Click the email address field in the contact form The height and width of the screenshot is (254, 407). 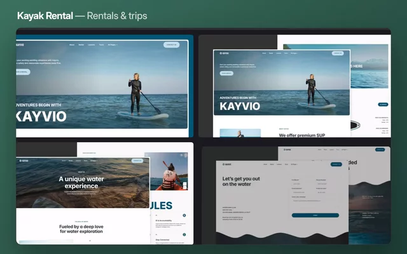tap(302, 192)
